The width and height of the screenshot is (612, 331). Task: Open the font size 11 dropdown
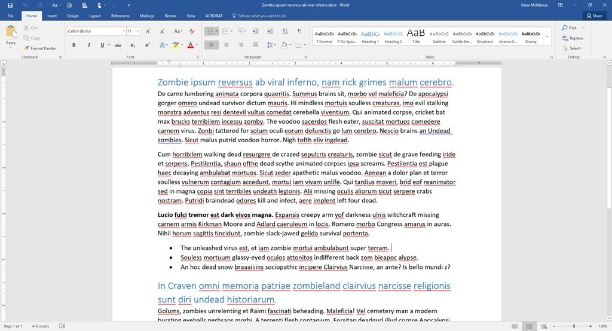click(x=138, y=31)
